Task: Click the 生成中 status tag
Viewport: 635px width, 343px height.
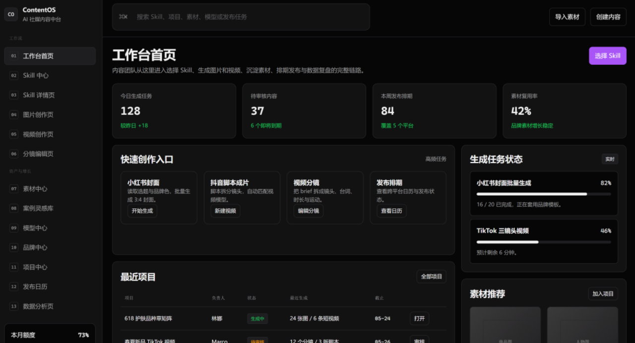Action: [257, 319]
